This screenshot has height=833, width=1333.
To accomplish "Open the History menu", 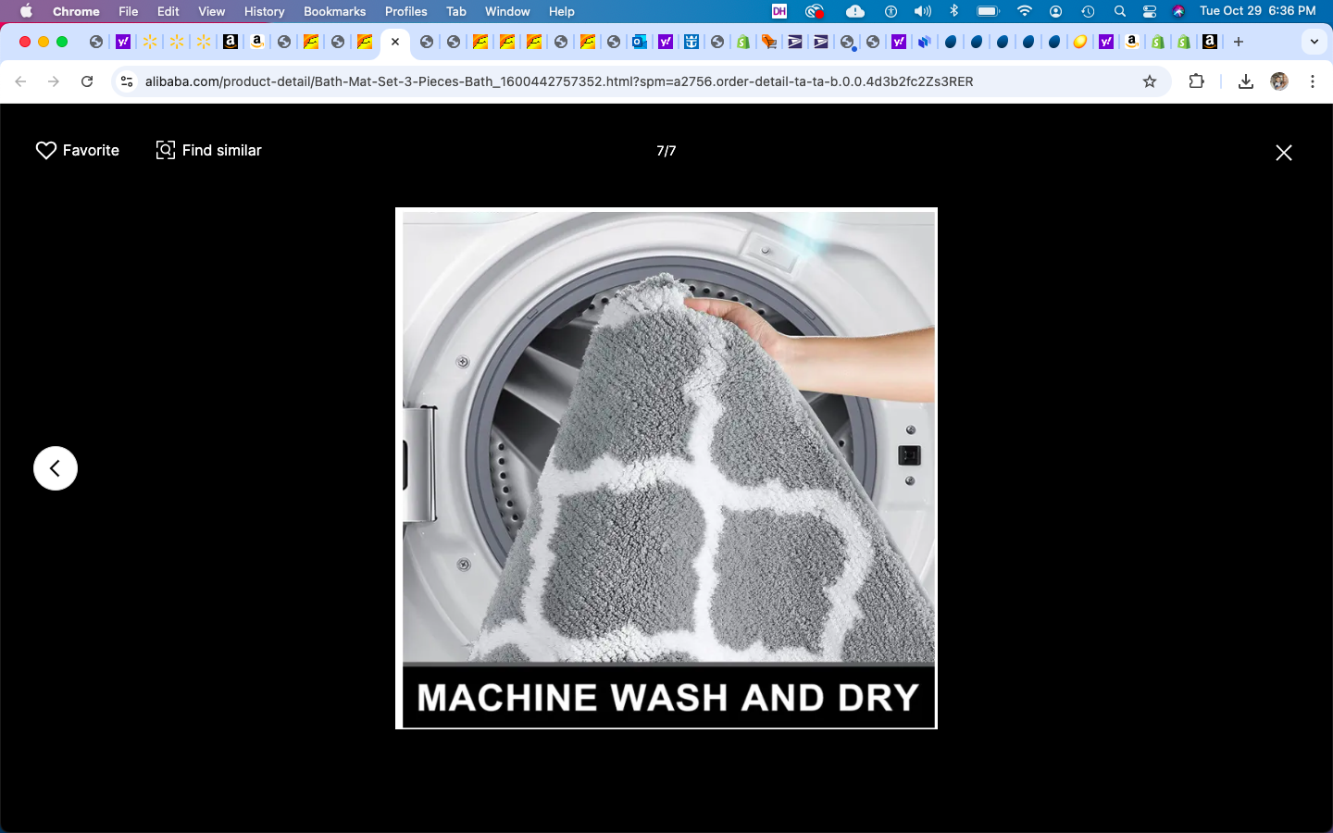I will [265, 11].
